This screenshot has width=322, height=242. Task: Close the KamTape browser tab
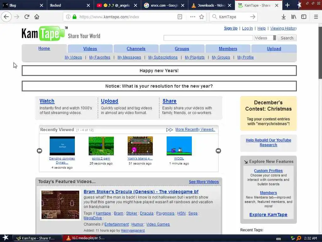click(277, 5)
